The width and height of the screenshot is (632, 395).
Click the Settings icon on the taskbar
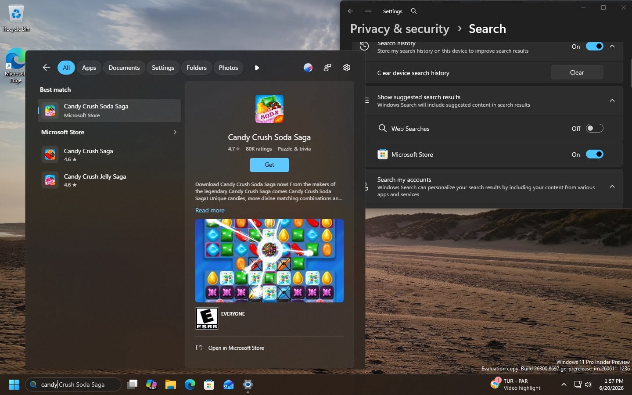pos(248,384)
